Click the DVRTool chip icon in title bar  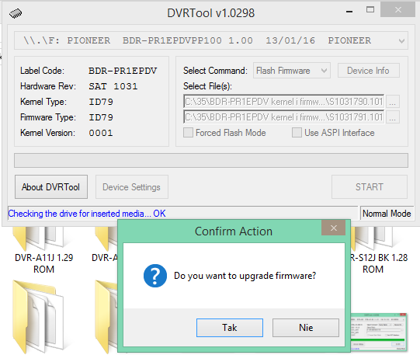[x=16, y=13]
